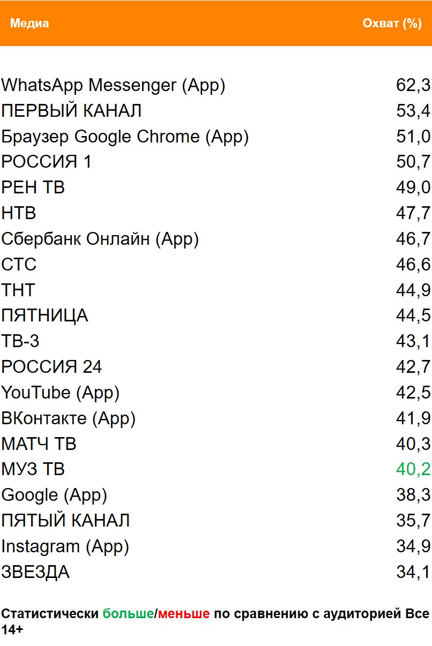The width and height of the screenshot is (432, 646).
Task: Select the МАТЧ ТВ channel label
Action: pos(39,444)
